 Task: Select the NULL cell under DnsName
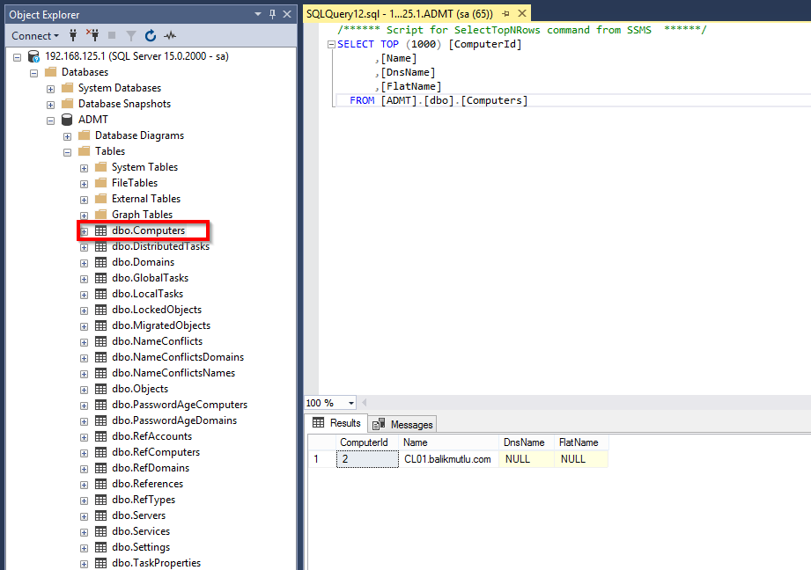(527, 459)
